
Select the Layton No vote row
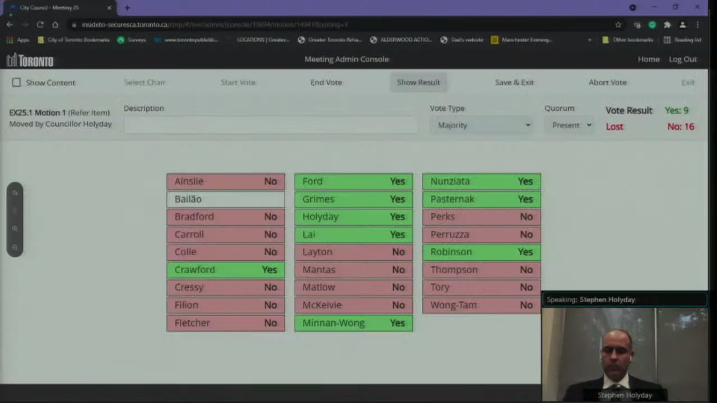point(353,252)
